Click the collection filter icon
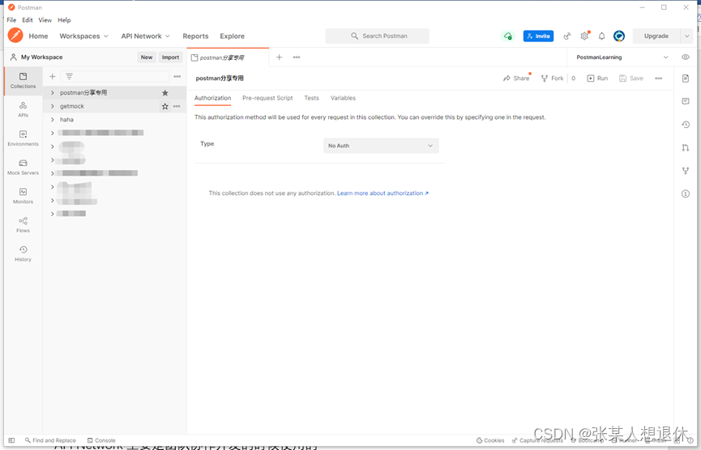 pyautogui.click(x=70, y=76)
